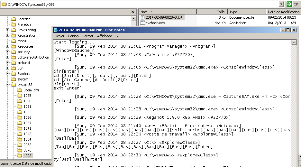Collapse the system32 folder tree
Viewport: 301px width, 167px height.
[x=7, y=85]
